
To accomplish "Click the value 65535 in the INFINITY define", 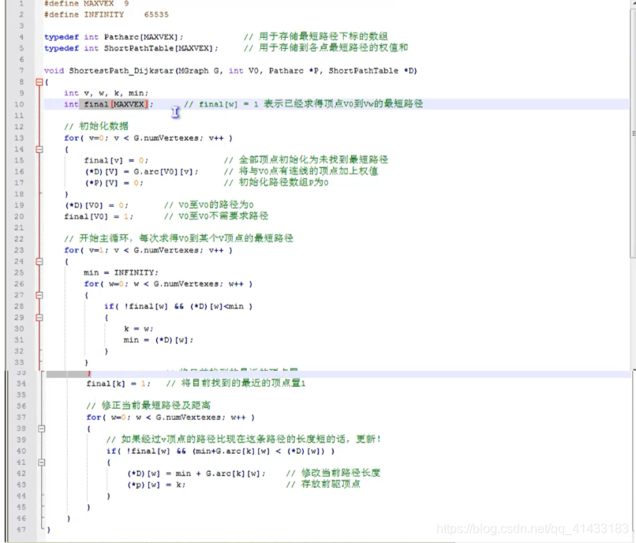I will coord(156,15).
